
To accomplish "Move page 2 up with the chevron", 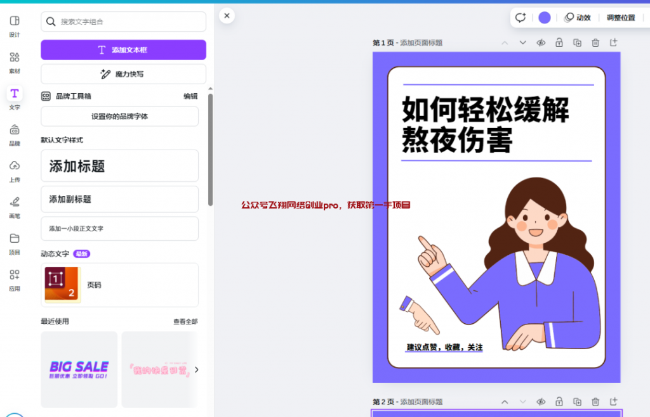I will (505, 402).
